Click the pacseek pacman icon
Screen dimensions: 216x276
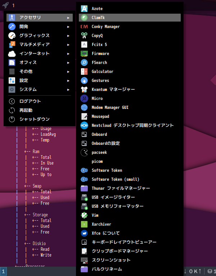84,152
